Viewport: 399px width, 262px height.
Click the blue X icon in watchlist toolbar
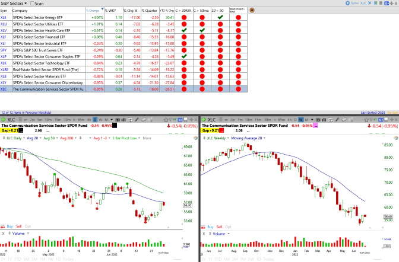point(370,3)
